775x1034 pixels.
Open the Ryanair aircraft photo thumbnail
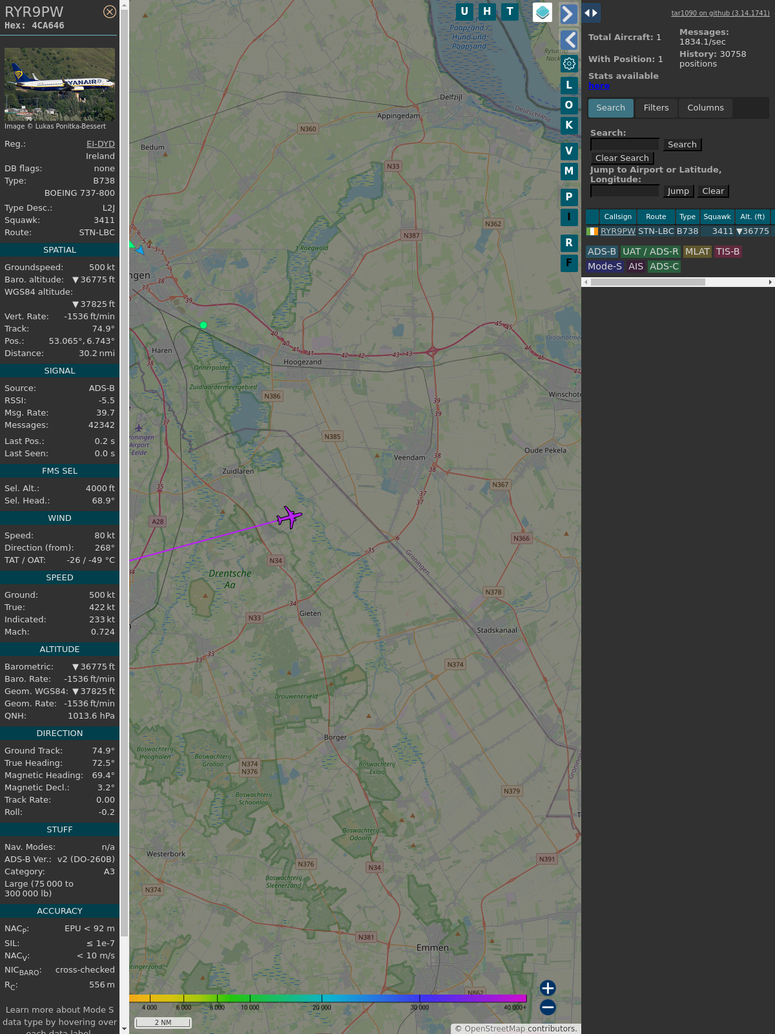[59, 84]
